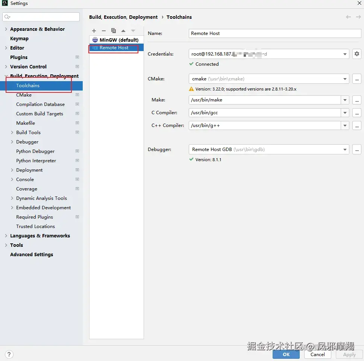Browse for C Compiler path

tap(357, 113)
